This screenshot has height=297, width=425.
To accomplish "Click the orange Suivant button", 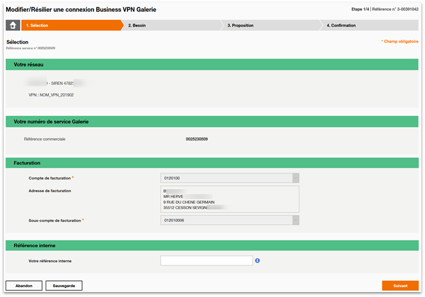I will [x=400, y=286].
